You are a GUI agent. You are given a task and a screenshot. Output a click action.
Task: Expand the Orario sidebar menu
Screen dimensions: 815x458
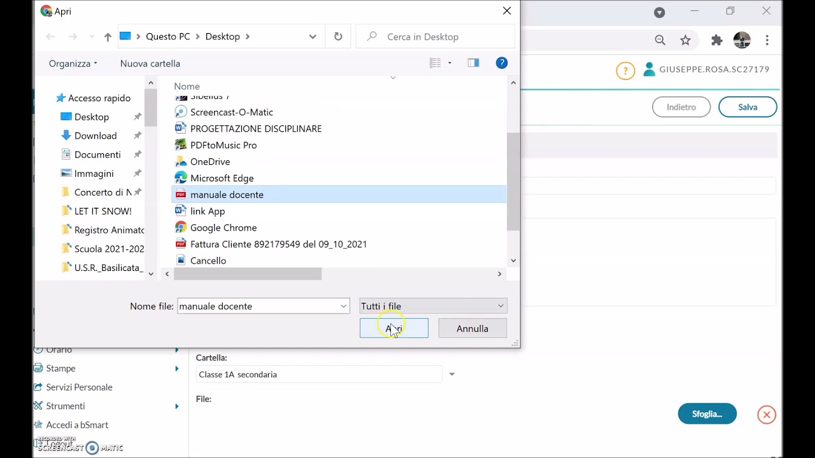177,350
